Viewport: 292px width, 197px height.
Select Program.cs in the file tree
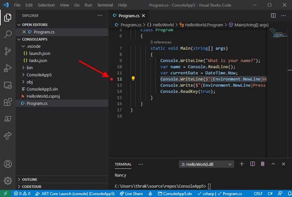coord(62,103)
